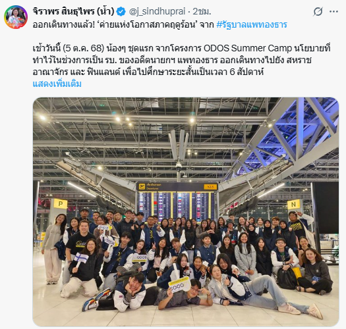Viewport: 346px width, 329px height.
Task: Click the tweet's opening line ออกเดินทางแล้ว!
Action: [64, 25]
